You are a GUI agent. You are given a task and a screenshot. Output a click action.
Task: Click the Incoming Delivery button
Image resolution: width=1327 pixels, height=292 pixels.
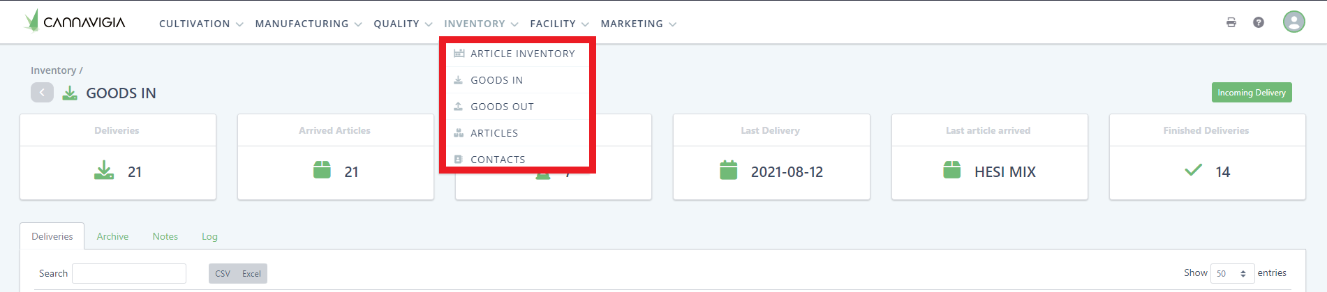coord(1251,93)
